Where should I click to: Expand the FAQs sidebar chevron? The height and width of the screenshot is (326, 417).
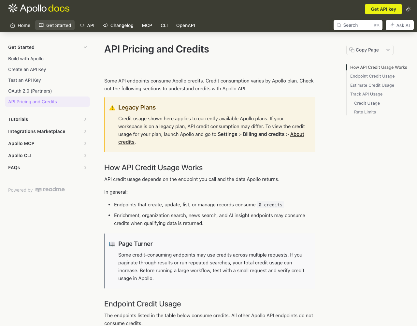(x=85, y=168)
